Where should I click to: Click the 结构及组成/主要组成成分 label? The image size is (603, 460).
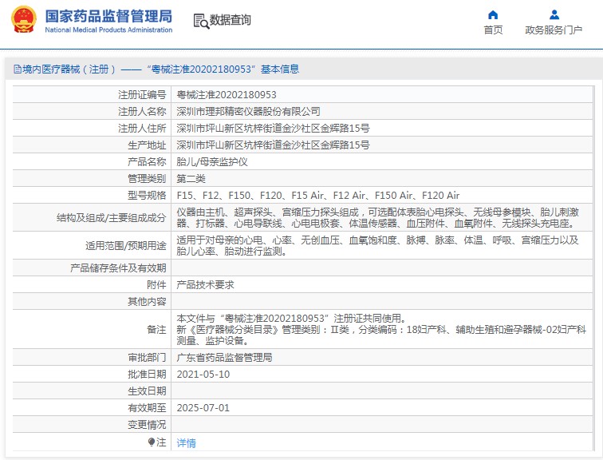tap(112, 218)
